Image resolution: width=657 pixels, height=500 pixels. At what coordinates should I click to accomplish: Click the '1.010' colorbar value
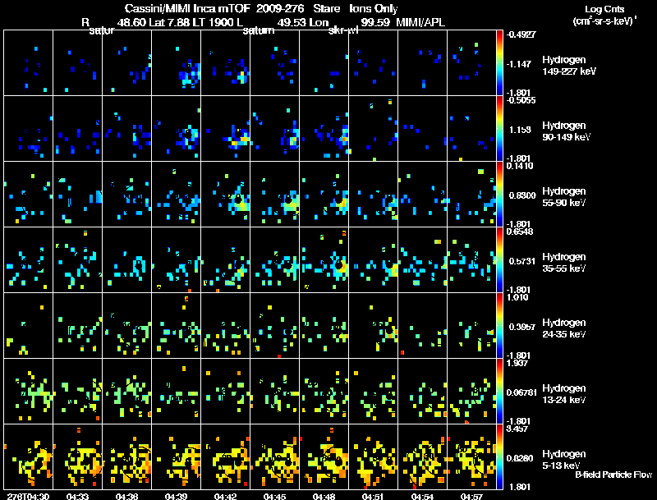click(x=517, y=297)
